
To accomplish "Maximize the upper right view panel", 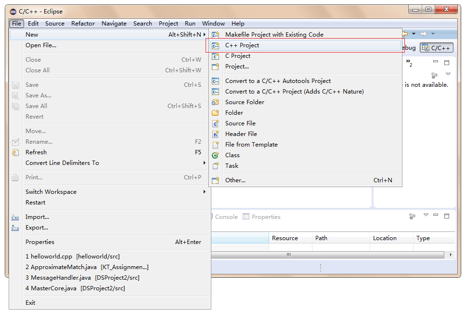I will coord(447,62).
